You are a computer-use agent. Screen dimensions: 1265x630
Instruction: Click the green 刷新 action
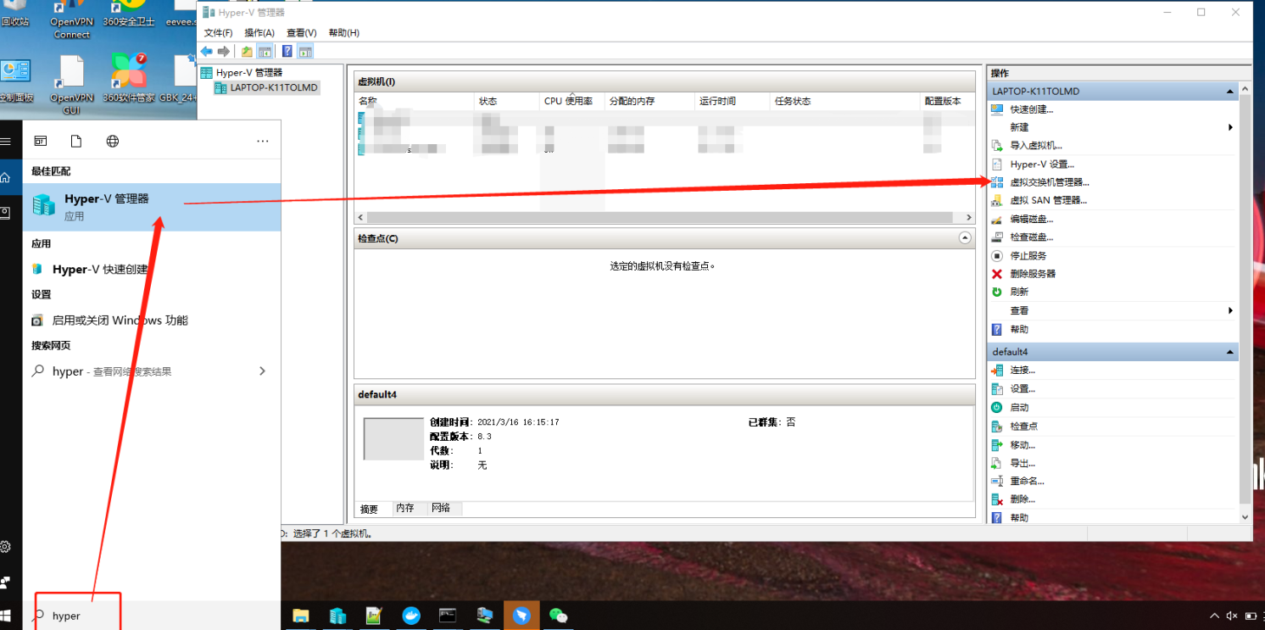tap(1018, 292)
